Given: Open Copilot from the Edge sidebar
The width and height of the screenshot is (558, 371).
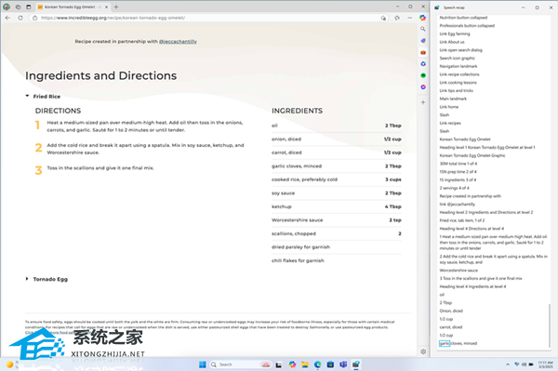Looking at the screenshot, I should (x=423, y=18).
